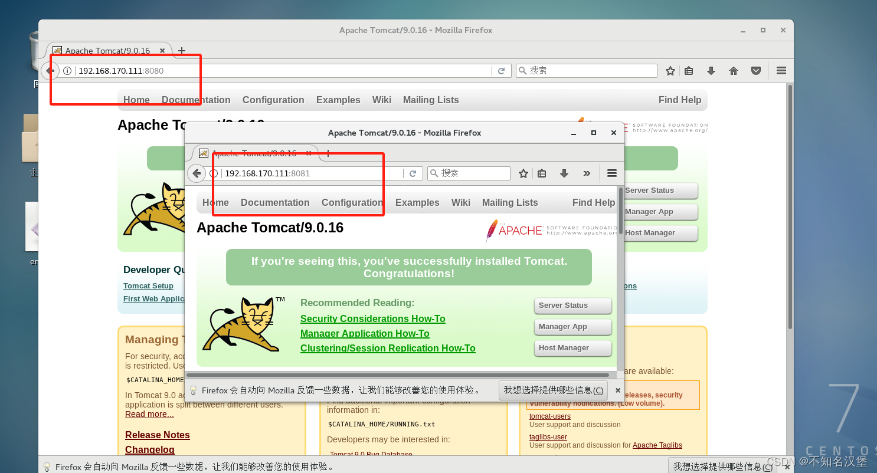Click the back window's address bar showing 8080
Screen dimensions: 877x473
tap(283, 71)
